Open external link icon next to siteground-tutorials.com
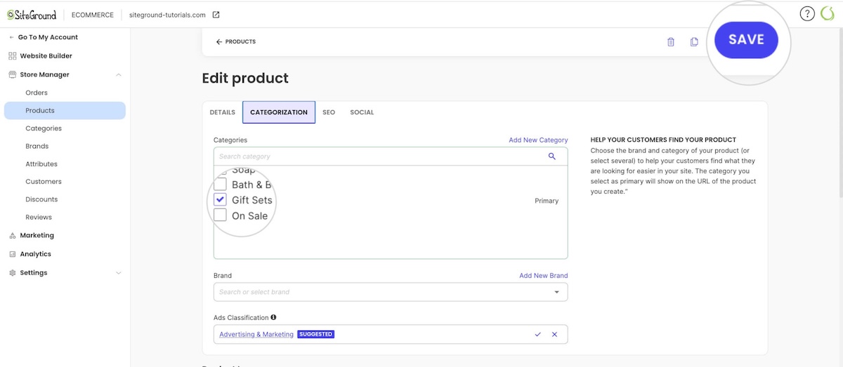The image size is (843, 367). click(216, 15)
